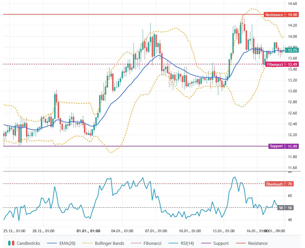The width and height of the screenshot is (305, 248).
Task: Click the Candlesticks legend icon
Action: [x=11, y=243]
